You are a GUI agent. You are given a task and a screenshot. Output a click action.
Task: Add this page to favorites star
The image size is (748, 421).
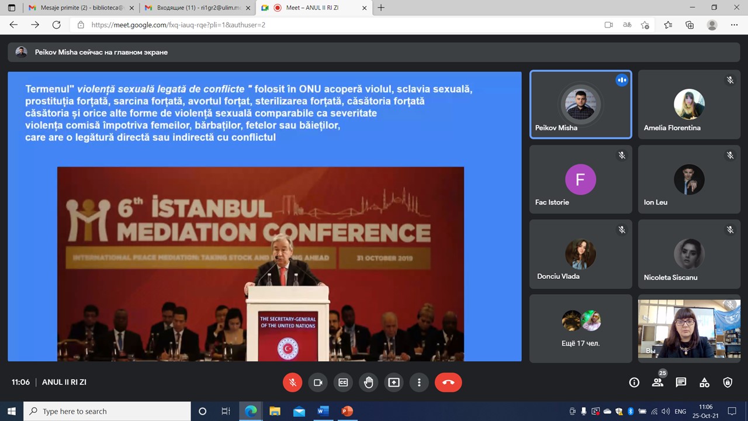(645, 25)
